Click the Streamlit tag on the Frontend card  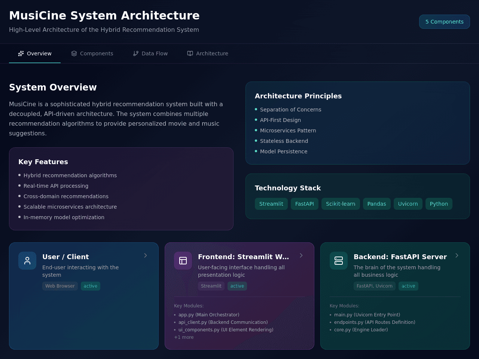(211, 286)
